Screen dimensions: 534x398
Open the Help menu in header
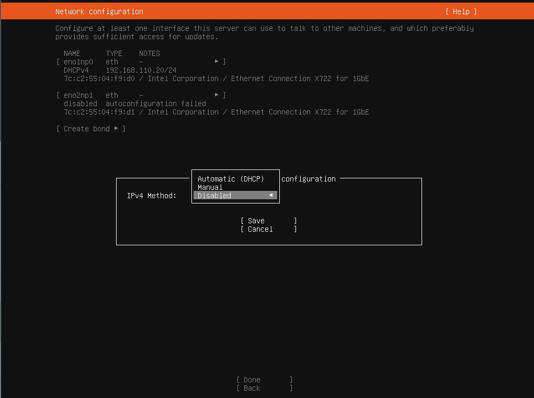[461, 12]
